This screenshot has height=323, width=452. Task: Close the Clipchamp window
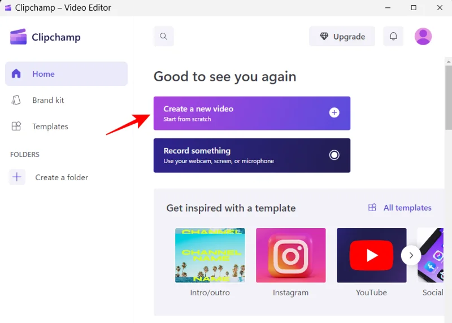[440, 8]
